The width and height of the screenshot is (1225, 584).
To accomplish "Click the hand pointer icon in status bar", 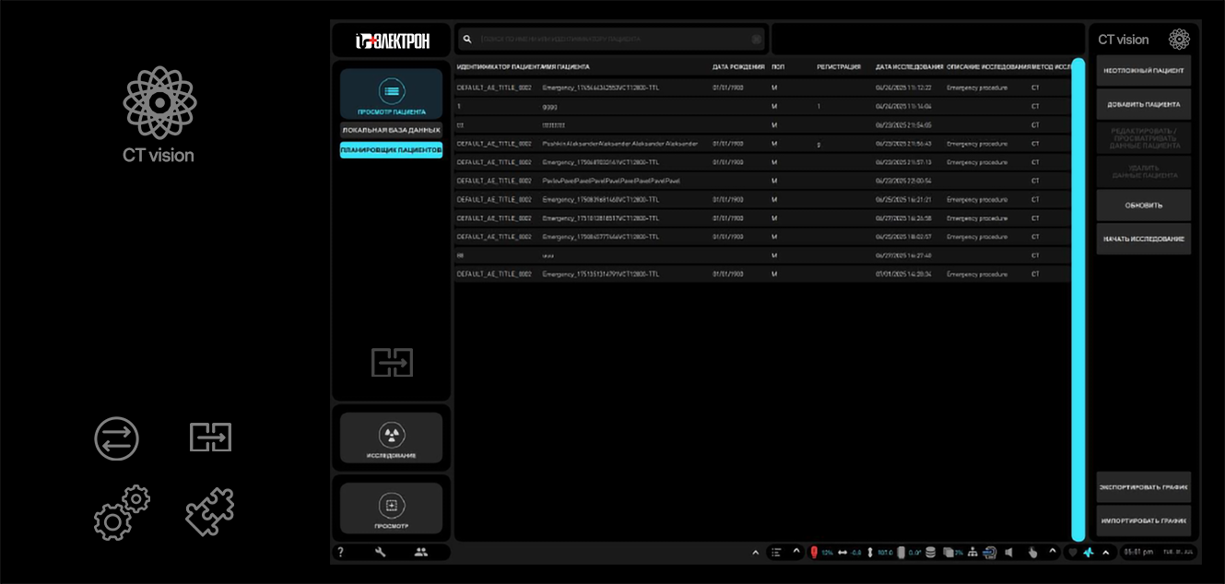I will point(1032,553).
